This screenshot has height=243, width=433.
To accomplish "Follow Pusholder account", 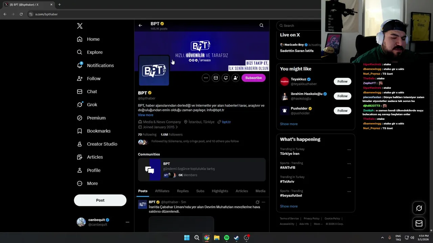I will pos(342,111).
